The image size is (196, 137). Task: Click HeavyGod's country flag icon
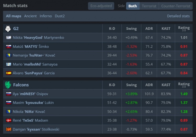click(x=9, y=38)
